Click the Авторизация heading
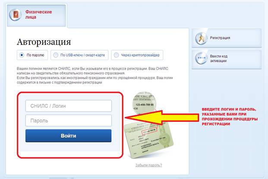 (44, 42)
